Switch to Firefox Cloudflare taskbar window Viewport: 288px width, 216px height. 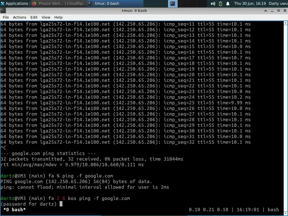[x=59, y=3]
